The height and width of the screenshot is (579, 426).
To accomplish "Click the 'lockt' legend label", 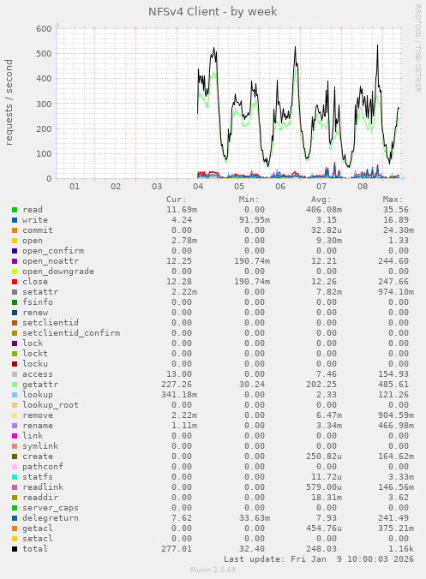I will click(x=35, y=354).
